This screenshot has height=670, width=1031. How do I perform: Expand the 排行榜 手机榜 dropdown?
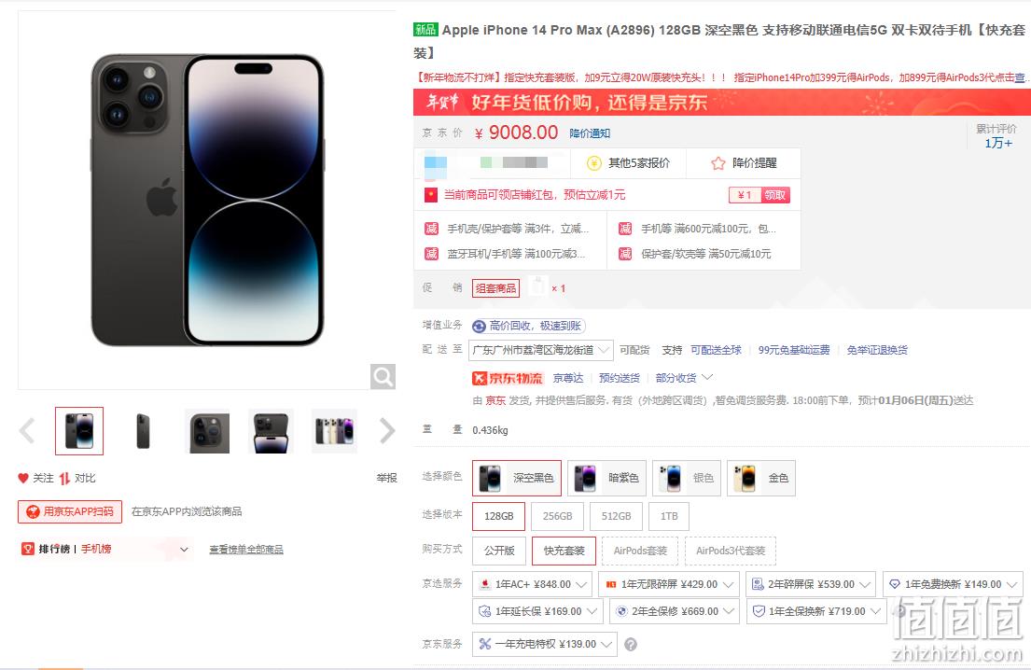(x=105, y=549)
